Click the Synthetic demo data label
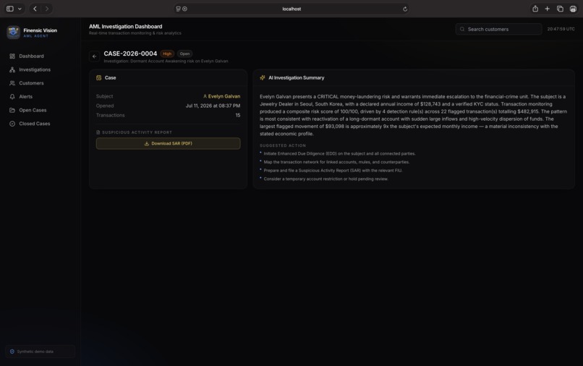The image size is (583, 366). click(35, 352)
